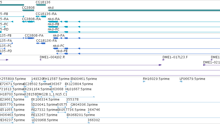The image size is (220, 124).
Task: Click the LP06679.5prime light blue arrow
Action: [181, 82]
